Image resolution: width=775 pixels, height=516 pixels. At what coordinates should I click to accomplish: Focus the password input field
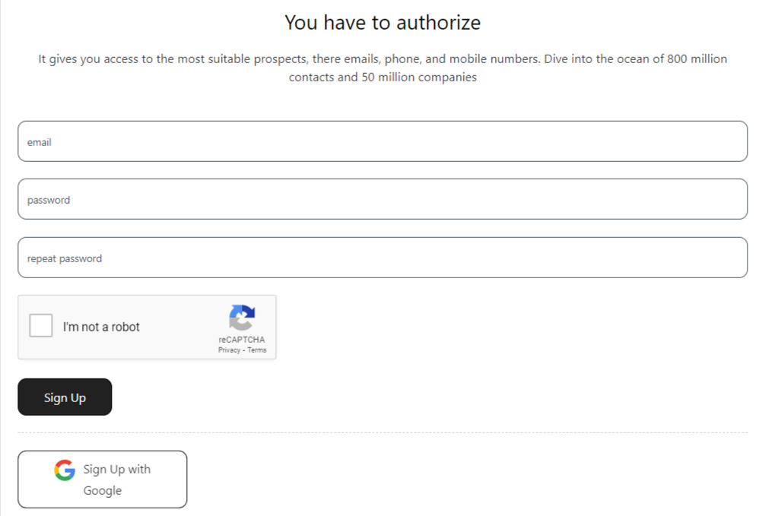click(x=383, y=199)
